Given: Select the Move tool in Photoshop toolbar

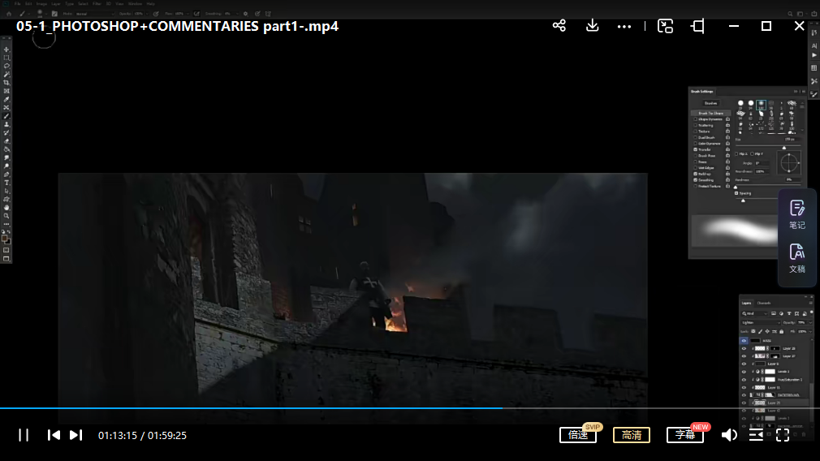Looking at the screenshot, I should (6, 50).
